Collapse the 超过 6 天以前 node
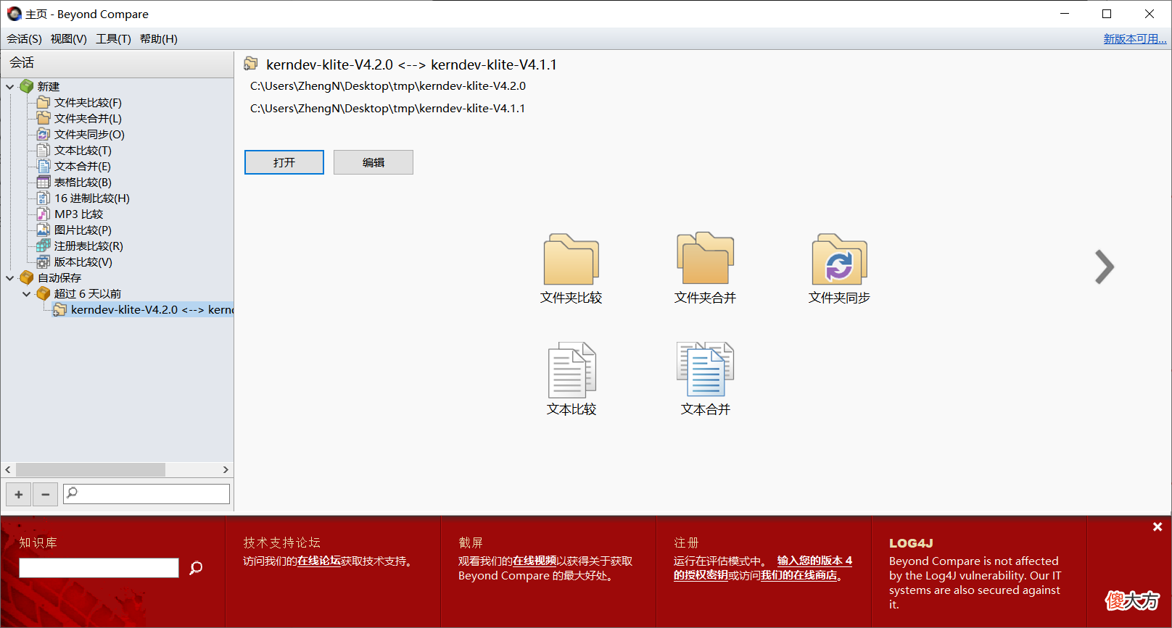Viewport: 1172px width, 628px height. [26, 294]
